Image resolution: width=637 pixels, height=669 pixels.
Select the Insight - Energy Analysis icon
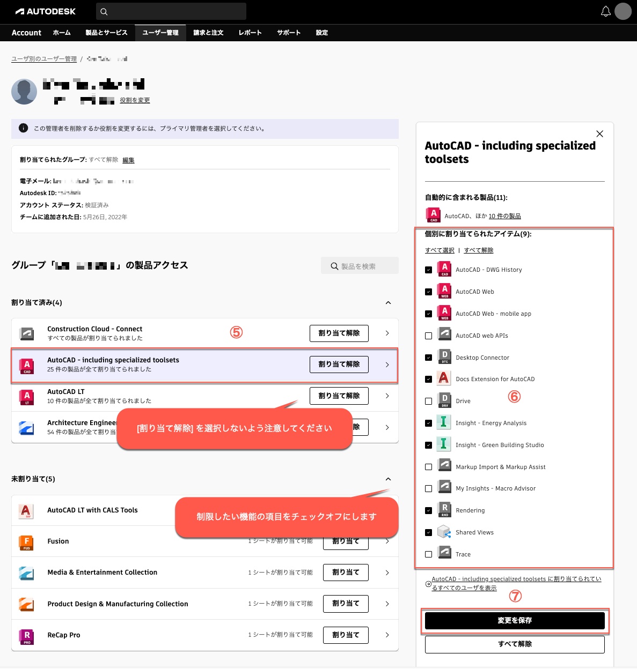[444, 422]
